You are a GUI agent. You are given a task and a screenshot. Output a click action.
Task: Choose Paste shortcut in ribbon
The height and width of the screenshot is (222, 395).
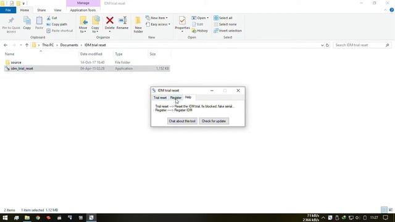coord(60,31)
